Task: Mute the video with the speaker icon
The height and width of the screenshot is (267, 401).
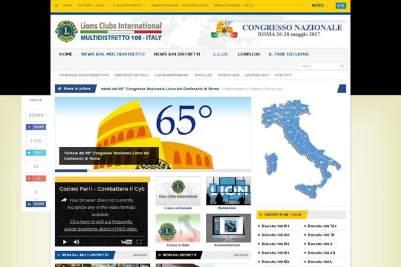Action: click(76, 242)
